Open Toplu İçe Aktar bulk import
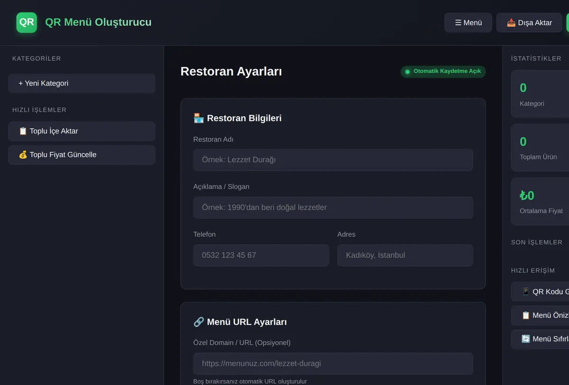The height and width of the screenshot is (385, 569). [x=82, y=131]
